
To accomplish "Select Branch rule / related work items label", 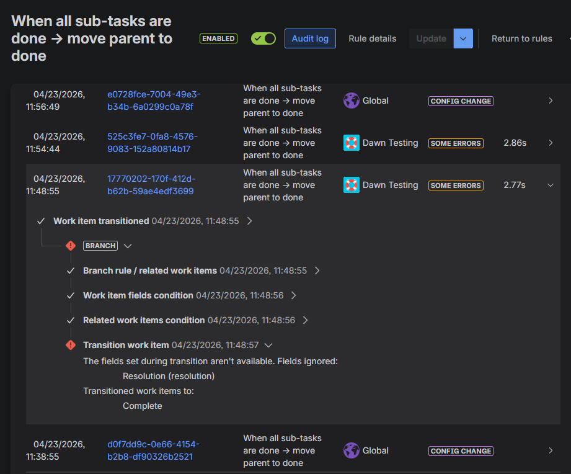I will pyautogui.click(x=150, y=271).
